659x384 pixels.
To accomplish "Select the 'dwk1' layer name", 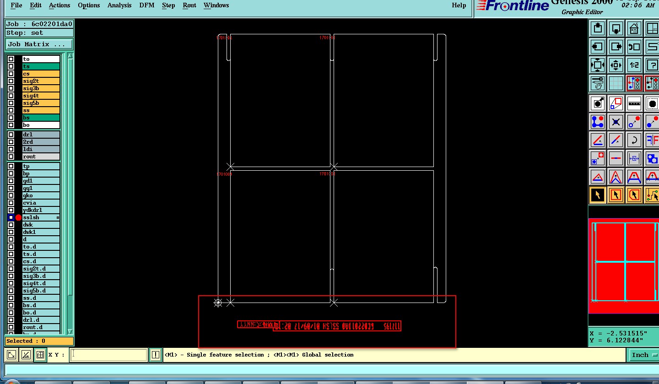I will pyautogui.click(x=41, y=232).
